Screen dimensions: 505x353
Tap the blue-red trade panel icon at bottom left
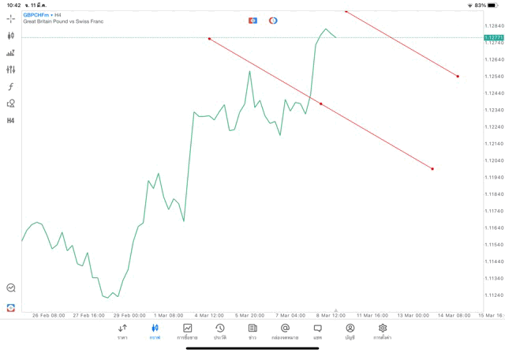pyautogui.click(x=11, y=307)
